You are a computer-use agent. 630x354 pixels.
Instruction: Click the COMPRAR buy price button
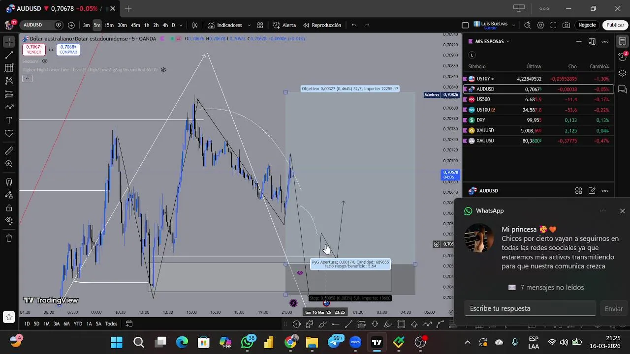point(68,50)
